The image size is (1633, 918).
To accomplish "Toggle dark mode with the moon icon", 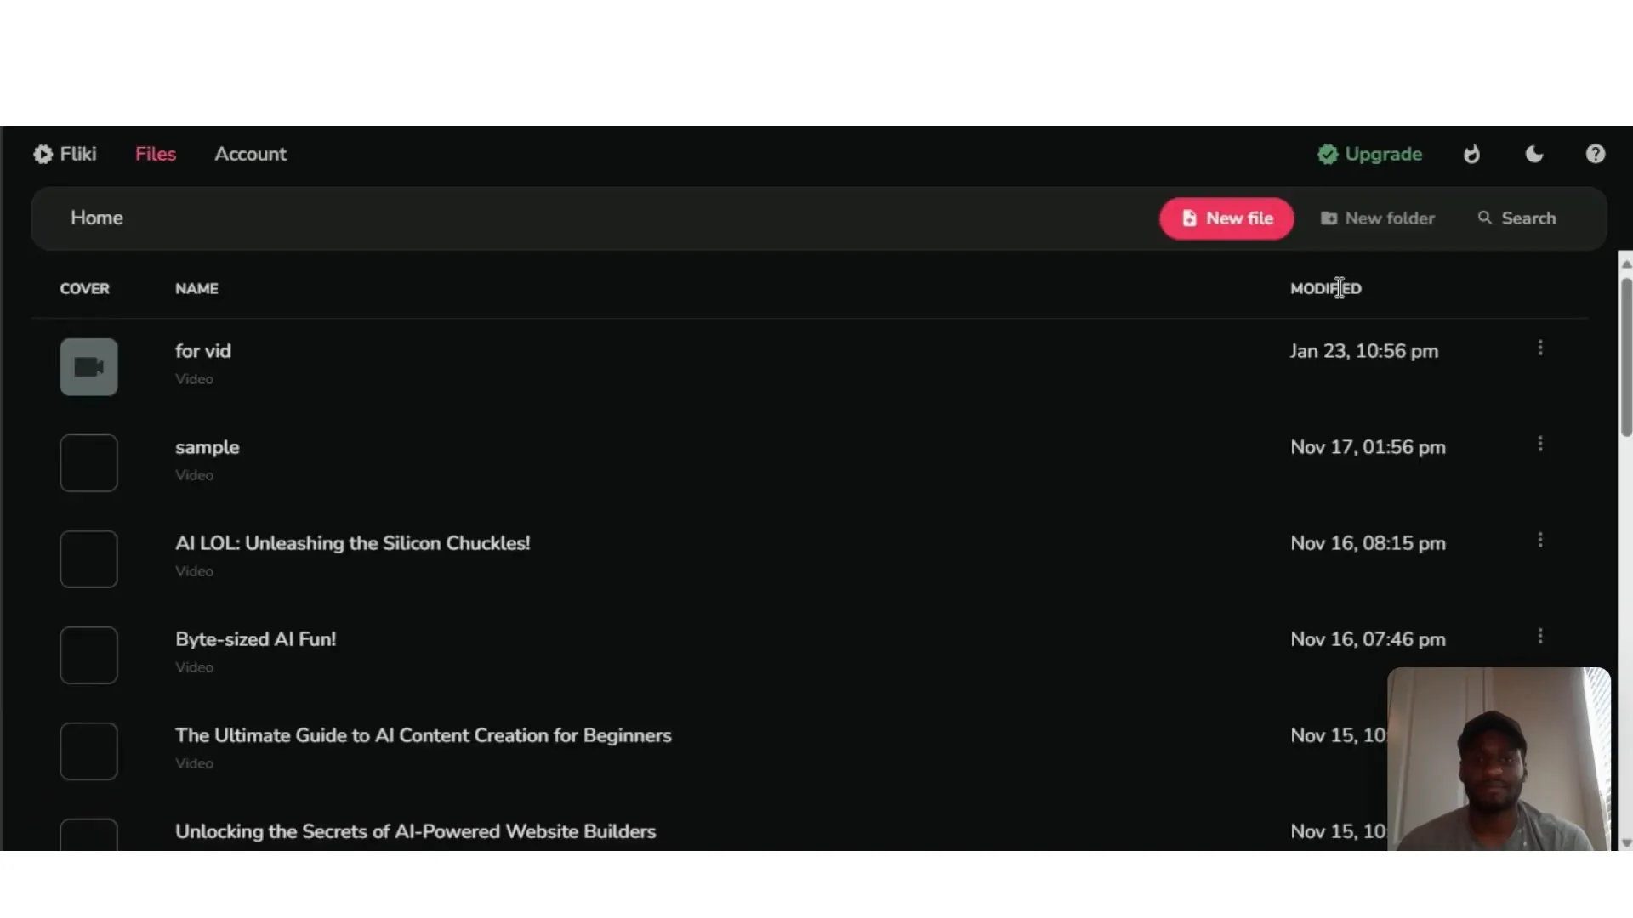I will click(x=1533, y=154).
